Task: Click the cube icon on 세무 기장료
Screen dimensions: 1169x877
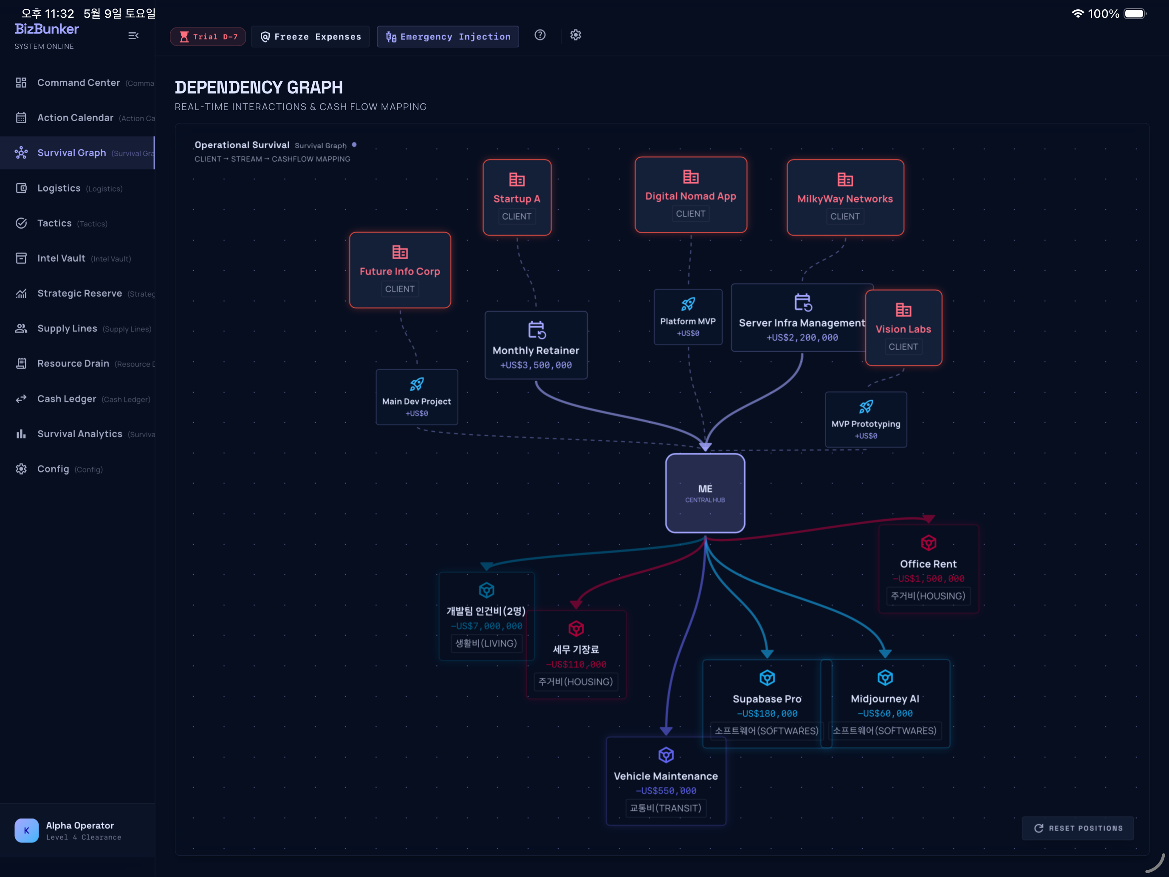Action: pos(576,628)
